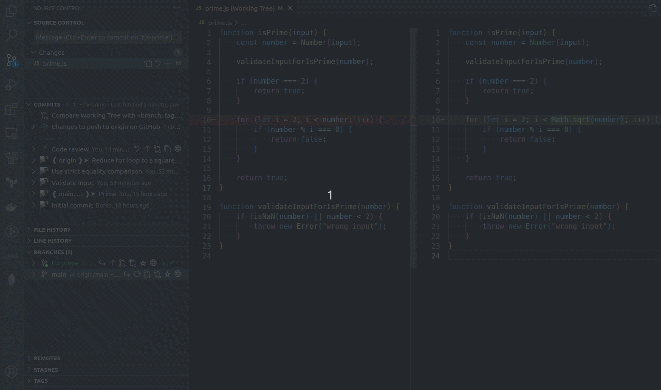Screen dimensions: 661x390
Task: Select Use strict equality comparison commit
Action: pos(106,171)
